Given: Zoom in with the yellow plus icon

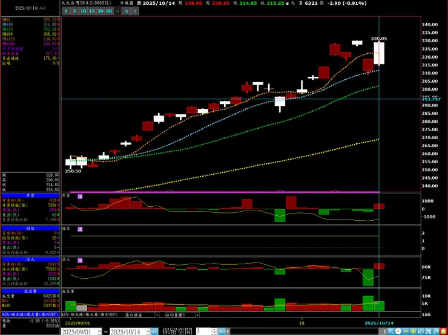Looking at the screenshot, I should 413,331.
